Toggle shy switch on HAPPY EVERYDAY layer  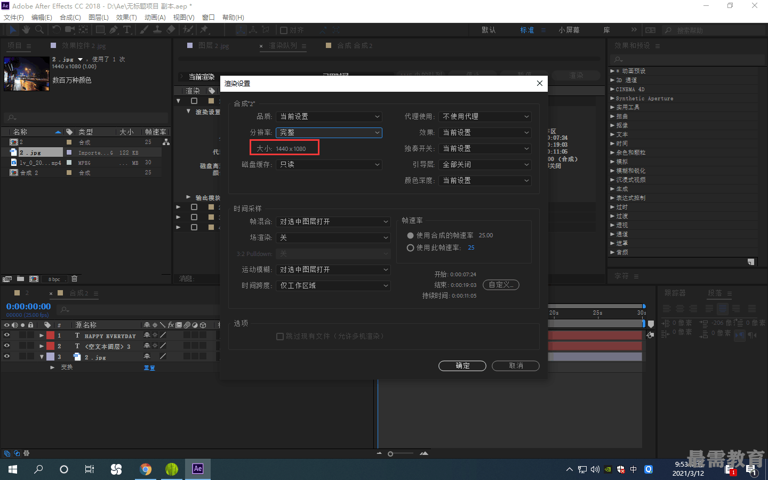147,335
